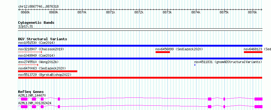Viewport: 271px width, 110px height.
Task: Click the small blue marker of nsv4511831
Action: (x=195, y=65)
